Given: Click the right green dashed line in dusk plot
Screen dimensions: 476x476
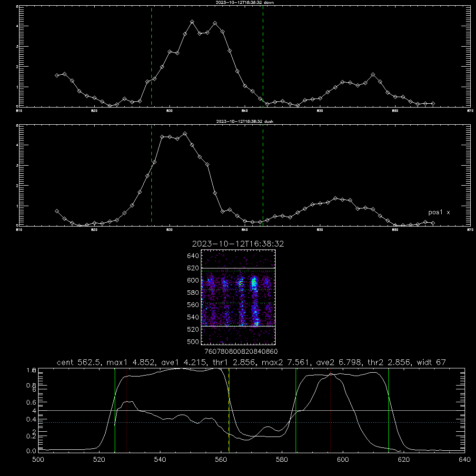Looking at the screenshot, I should (x=263, y=175).
